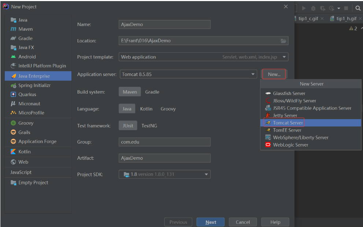Choose WebLogic Server menu entry
The image size is (363, 227).
311,145
